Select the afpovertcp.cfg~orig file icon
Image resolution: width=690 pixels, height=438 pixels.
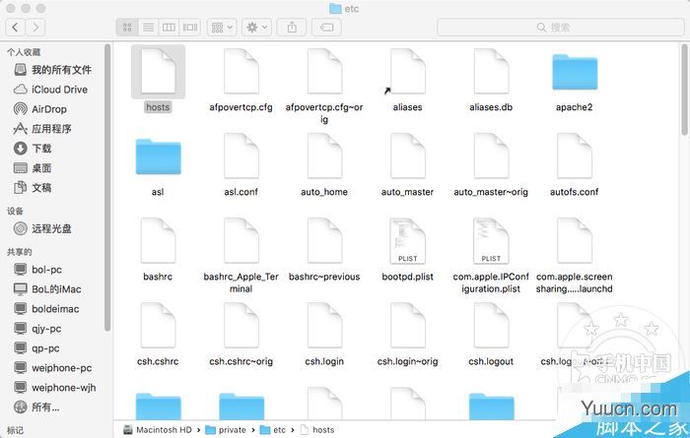pyautogui.click(x=324, y=71)
